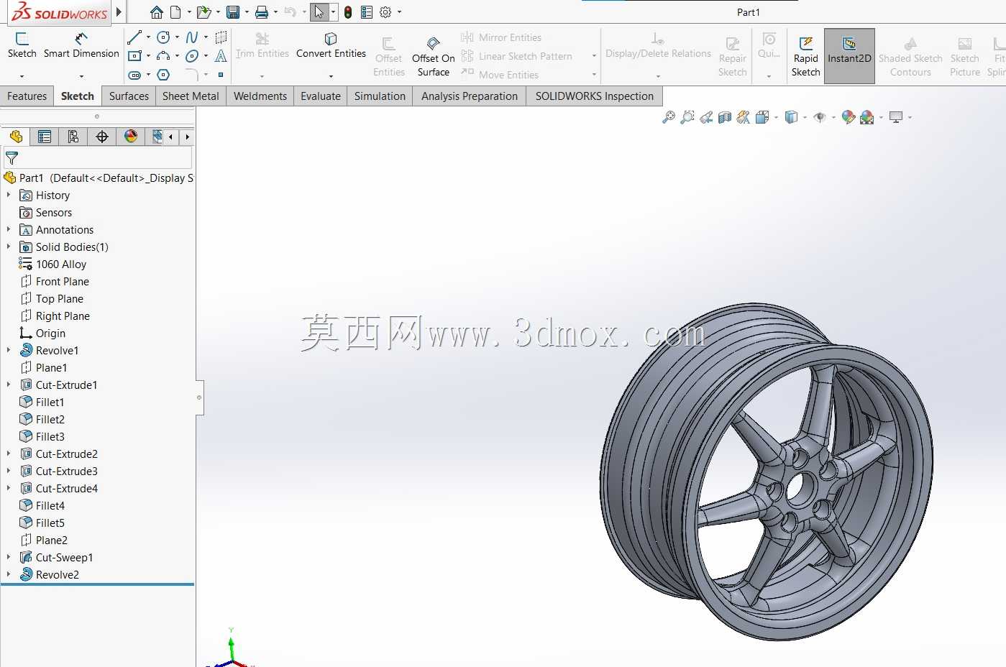Image resolution: width=1006 pixels, height=667 pixels.
Task: Expand the Revolve1 feature node
Action: [x=9, y=350]
